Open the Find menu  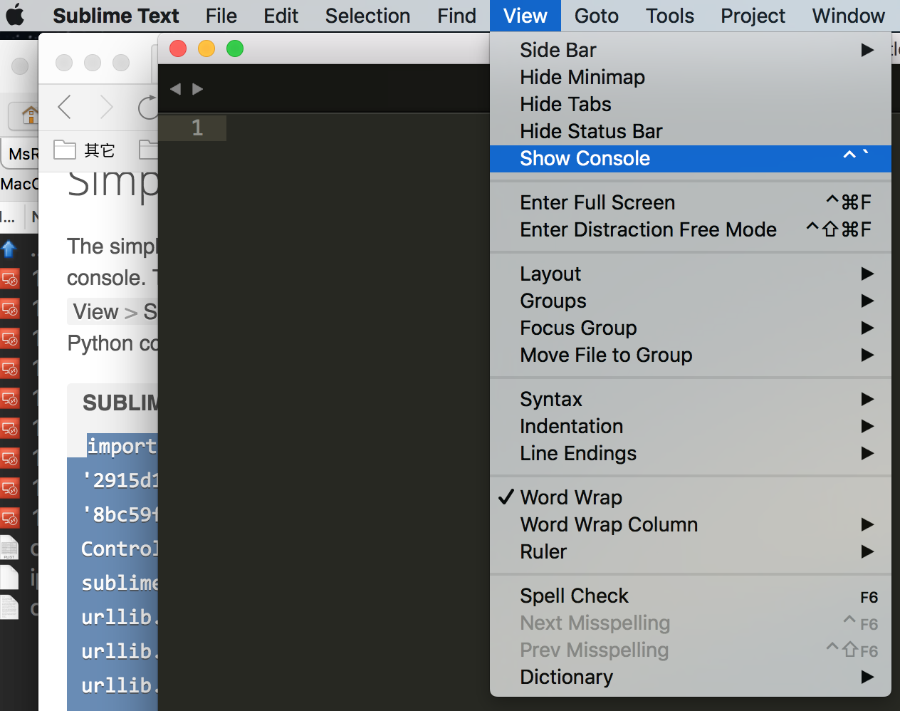pos(456,16)
